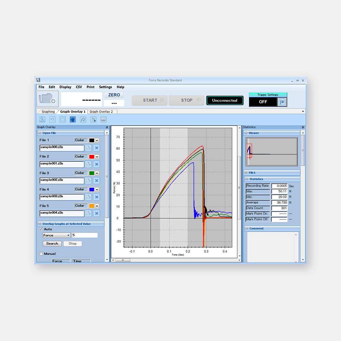The image size is (341, 341).
Task: Collapse the Open File section
Action: (40, 133)
